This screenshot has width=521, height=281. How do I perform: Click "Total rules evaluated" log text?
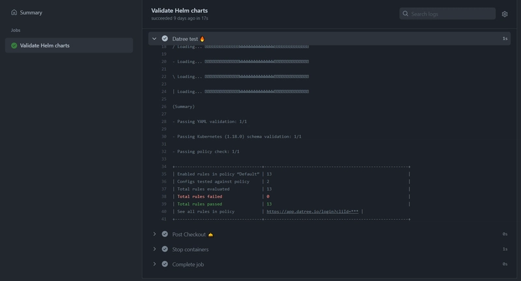(x=203, y=189)
